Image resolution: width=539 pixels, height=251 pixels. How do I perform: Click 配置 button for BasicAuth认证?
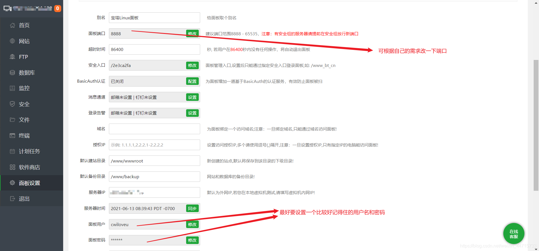(x=192, y=81)
